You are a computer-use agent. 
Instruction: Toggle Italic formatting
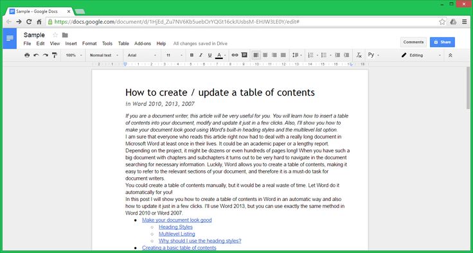201,55
